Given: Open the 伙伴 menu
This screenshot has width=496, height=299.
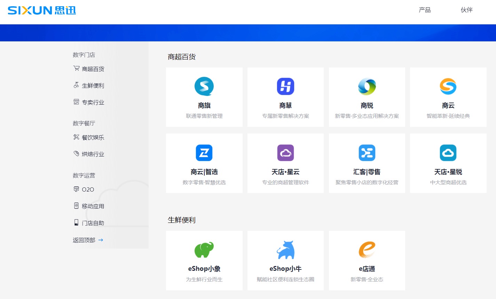Looking at the screenshot, I should click(x=467, y=10).
